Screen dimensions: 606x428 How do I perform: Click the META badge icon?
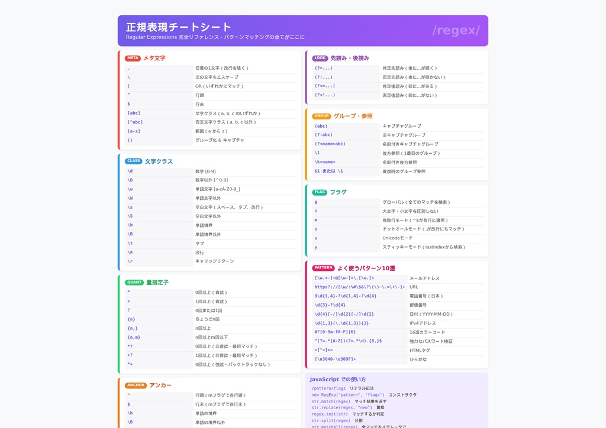tap(131, 59)
